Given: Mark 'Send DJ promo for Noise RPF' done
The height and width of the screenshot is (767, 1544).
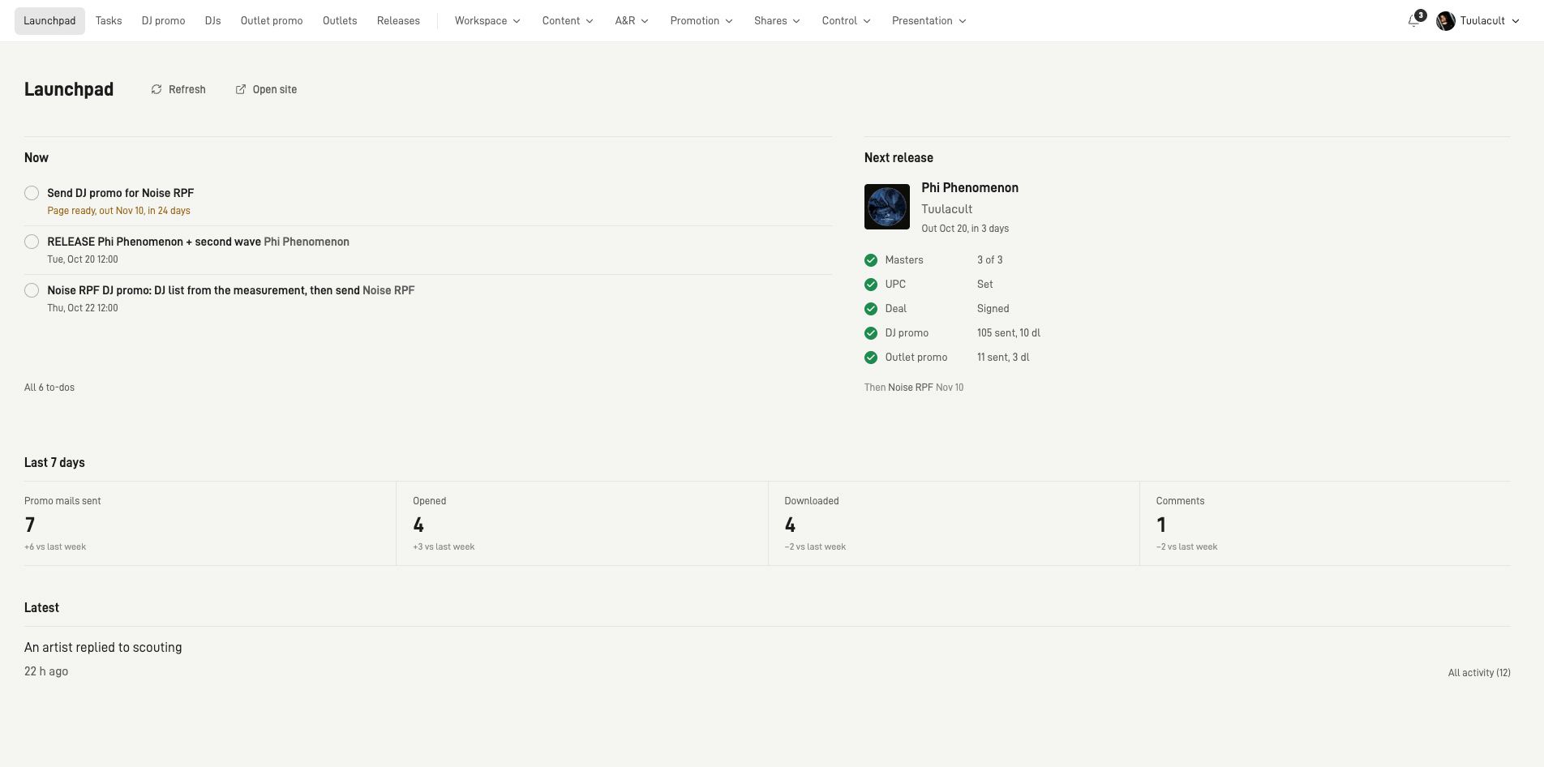Looking at the screenshot, I should coord(32,193).
